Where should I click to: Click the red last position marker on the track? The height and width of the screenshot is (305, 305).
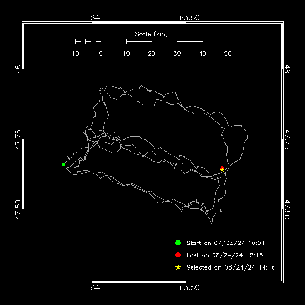tap(222, 167)
